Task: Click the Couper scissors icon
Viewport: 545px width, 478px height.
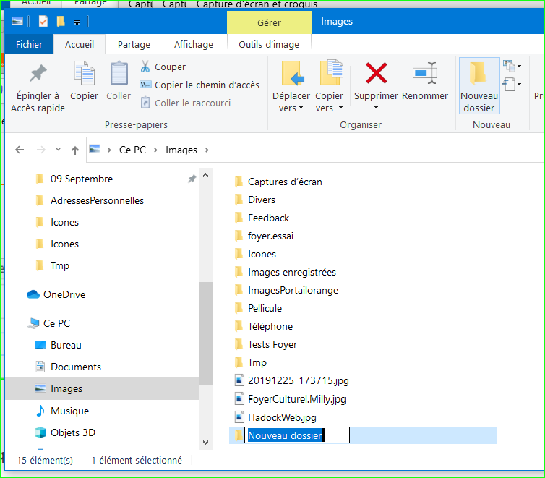Action: [x=145, y=67]
